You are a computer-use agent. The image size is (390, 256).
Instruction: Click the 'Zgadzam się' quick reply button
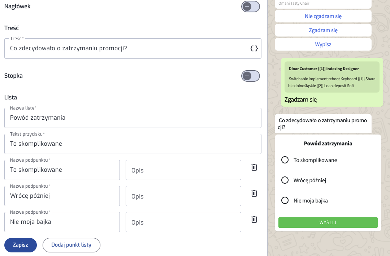click(323, 30)
